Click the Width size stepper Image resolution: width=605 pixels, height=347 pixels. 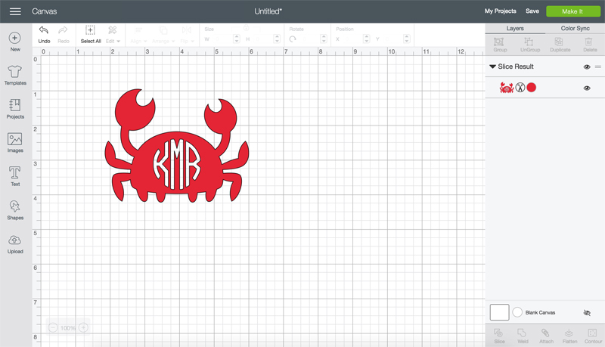pos(237,39)
